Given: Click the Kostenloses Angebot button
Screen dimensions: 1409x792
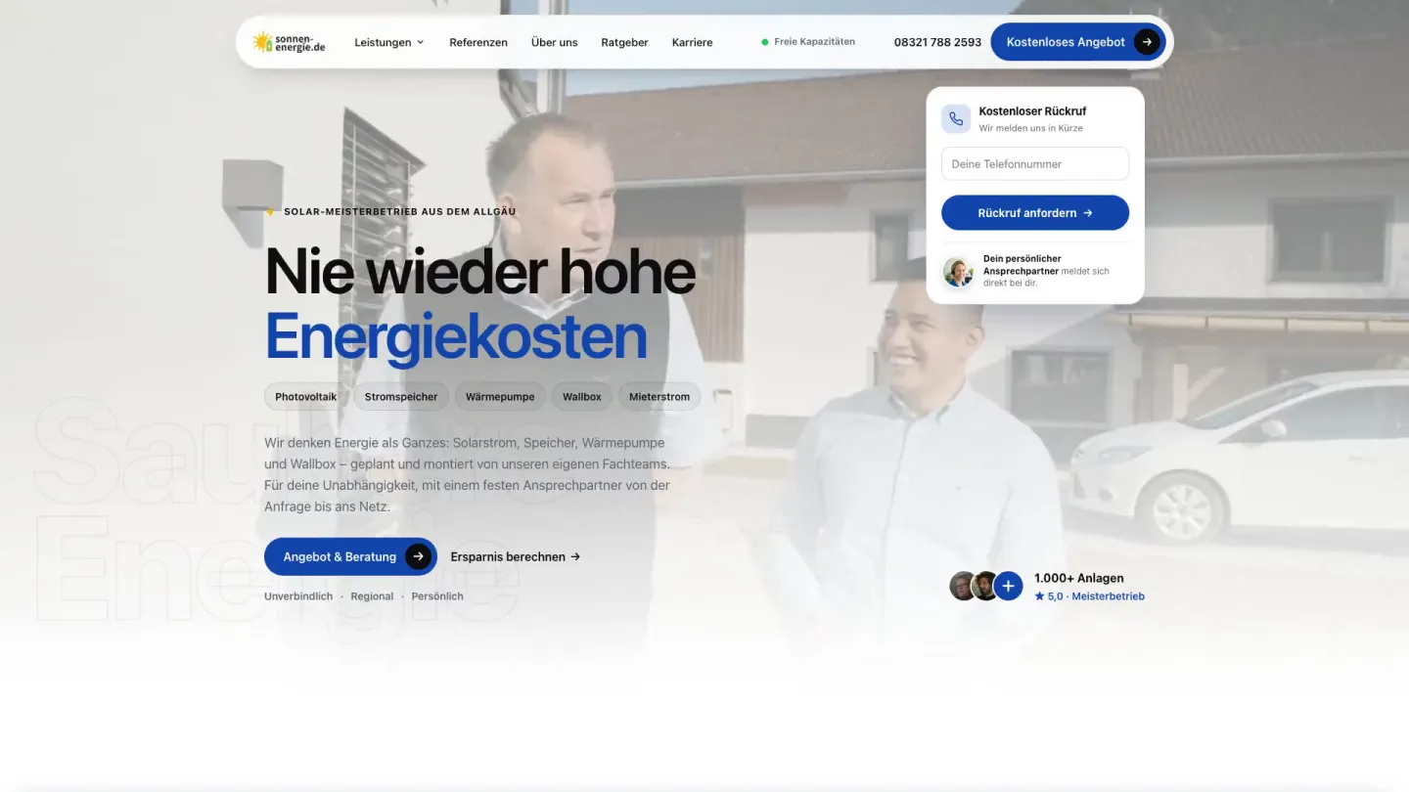Looking at the screenshot, I should click(1078, 42).
